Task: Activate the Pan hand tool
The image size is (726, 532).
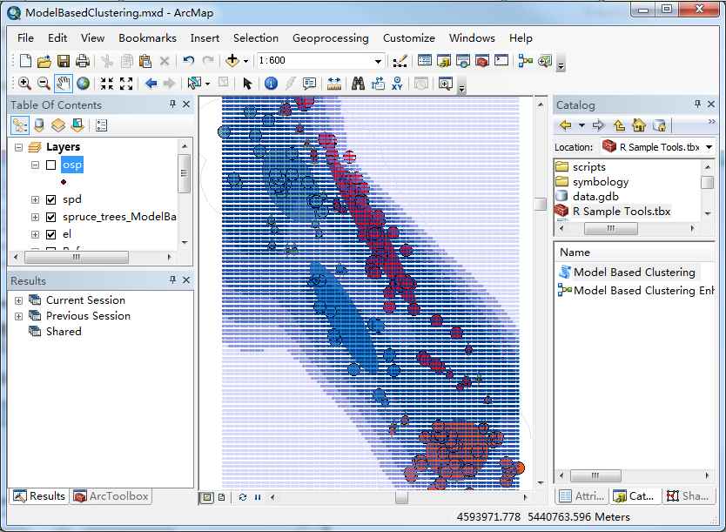Action: coord(63,84)
